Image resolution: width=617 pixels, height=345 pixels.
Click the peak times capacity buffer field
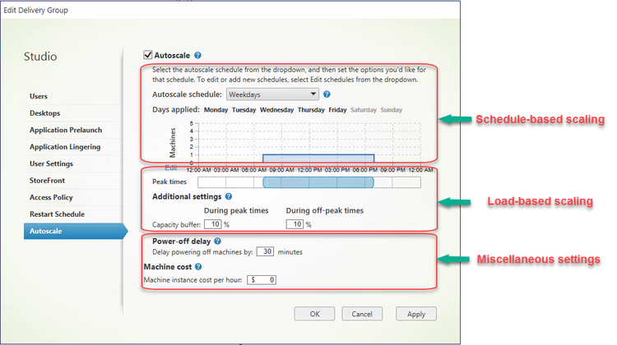213,224
